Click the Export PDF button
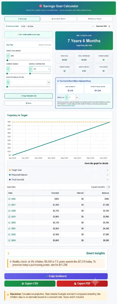Image resolution: width=117 pixels, height=304 pixels. pyautogui.click(x=82, y=283)
